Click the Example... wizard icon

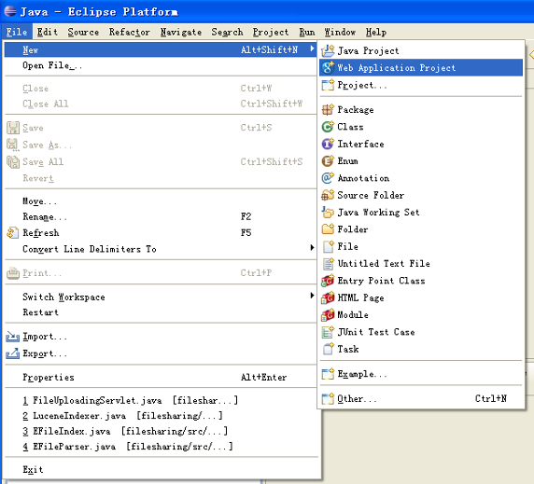(x=328, y=373)
